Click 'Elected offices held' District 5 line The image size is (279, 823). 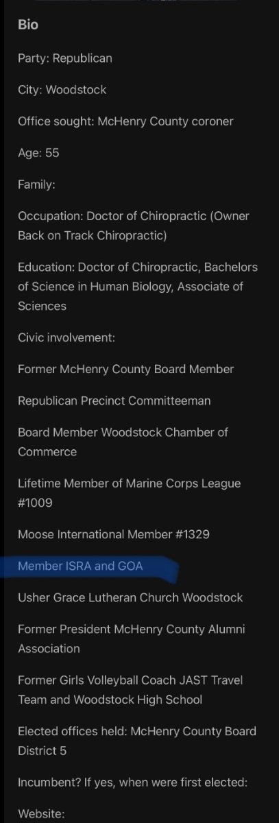coord(137,741)
